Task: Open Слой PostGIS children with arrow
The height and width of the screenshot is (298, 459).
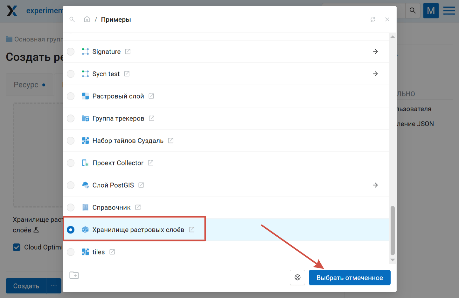Action: click(x=375, y=185)
